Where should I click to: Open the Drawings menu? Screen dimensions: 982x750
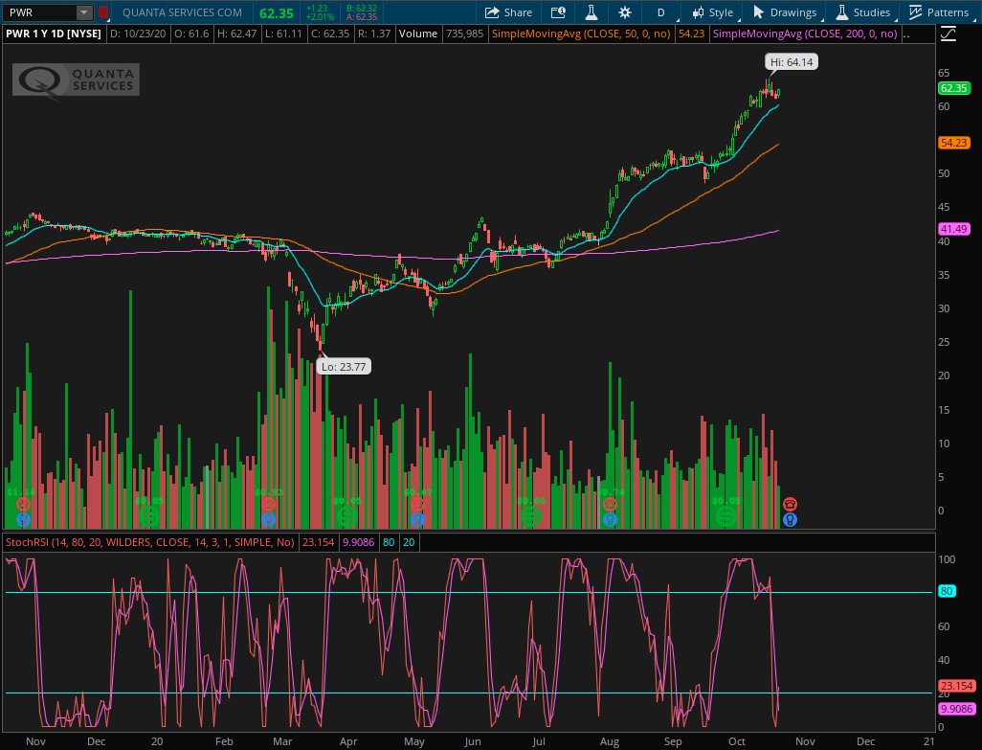coord(785,12)
